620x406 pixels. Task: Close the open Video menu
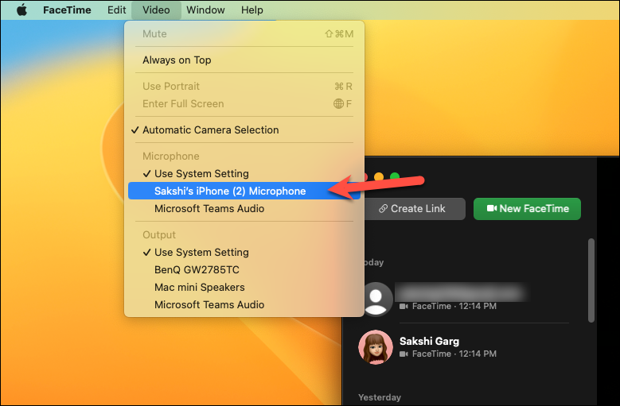point(156,10)
